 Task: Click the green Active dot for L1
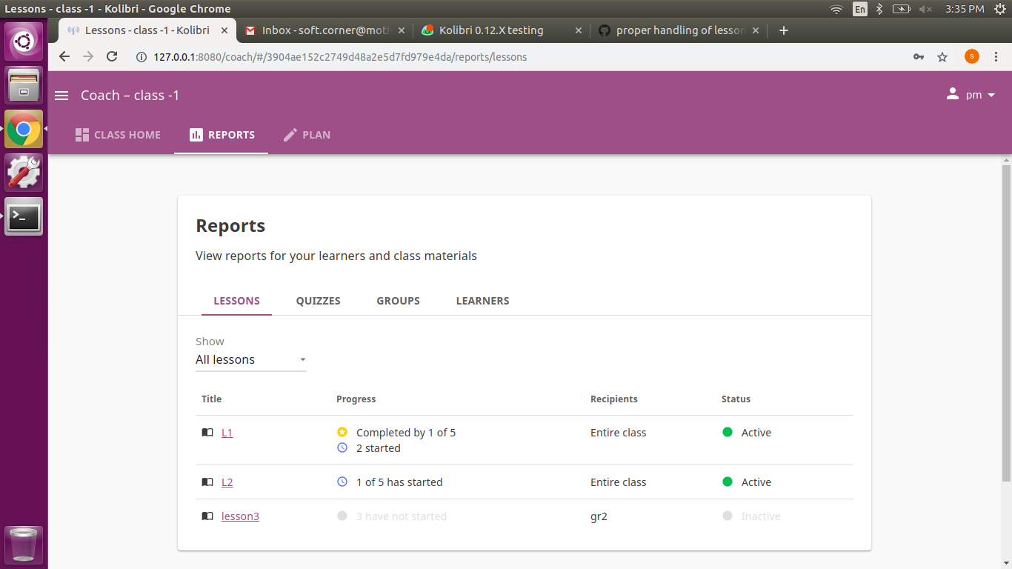[x=728, y=432]
